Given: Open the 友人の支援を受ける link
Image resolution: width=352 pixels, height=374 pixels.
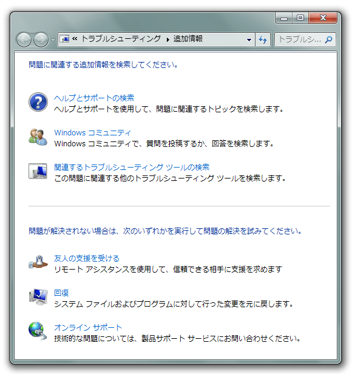Looking at the screenshot, I should [x=87, y=258].
